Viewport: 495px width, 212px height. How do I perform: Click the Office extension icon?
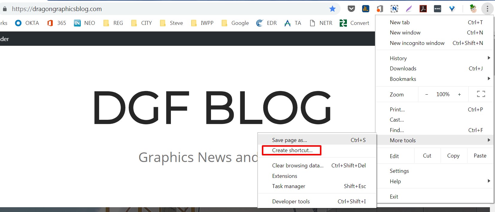380,9
